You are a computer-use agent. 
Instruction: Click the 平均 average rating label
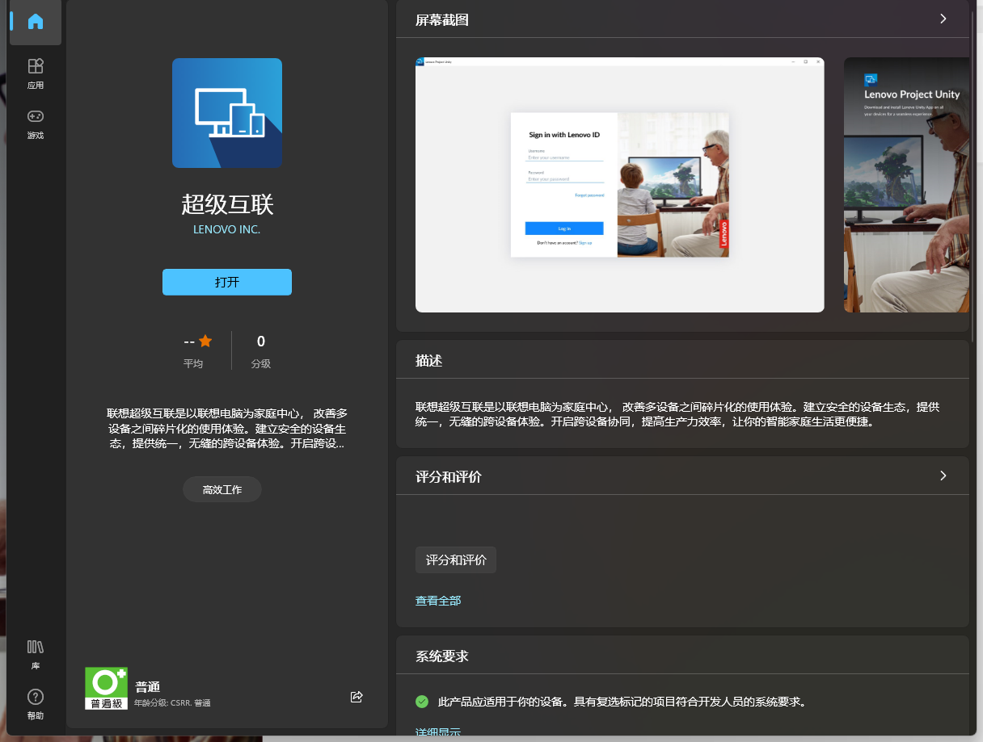click(x=193, y=364)
